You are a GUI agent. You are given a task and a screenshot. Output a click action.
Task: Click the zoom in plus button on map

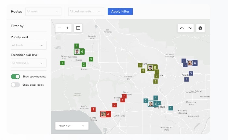(67, 28)
